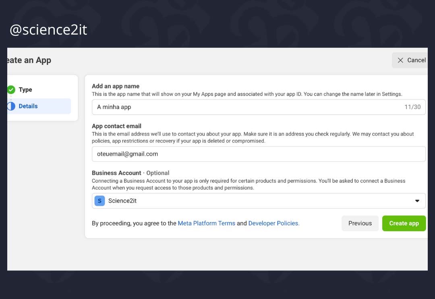This screenshot has height=299, width=435.
Task: Click the blue S icon for Science2it
Action: (x=99, y=201)
